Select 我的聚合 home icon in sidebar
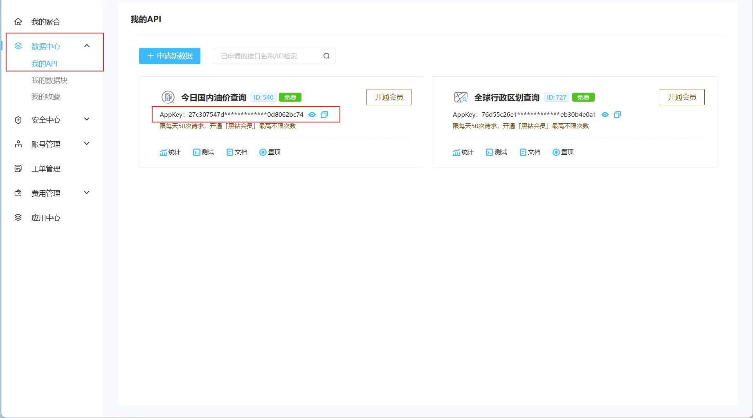 click(x=18, y=21)
